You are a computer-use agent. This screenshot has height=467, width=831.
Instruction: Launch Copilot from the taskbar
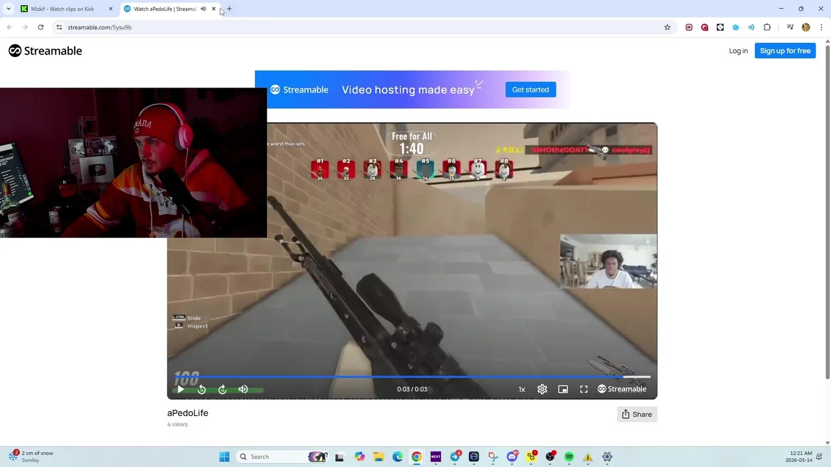click(360, 457)
